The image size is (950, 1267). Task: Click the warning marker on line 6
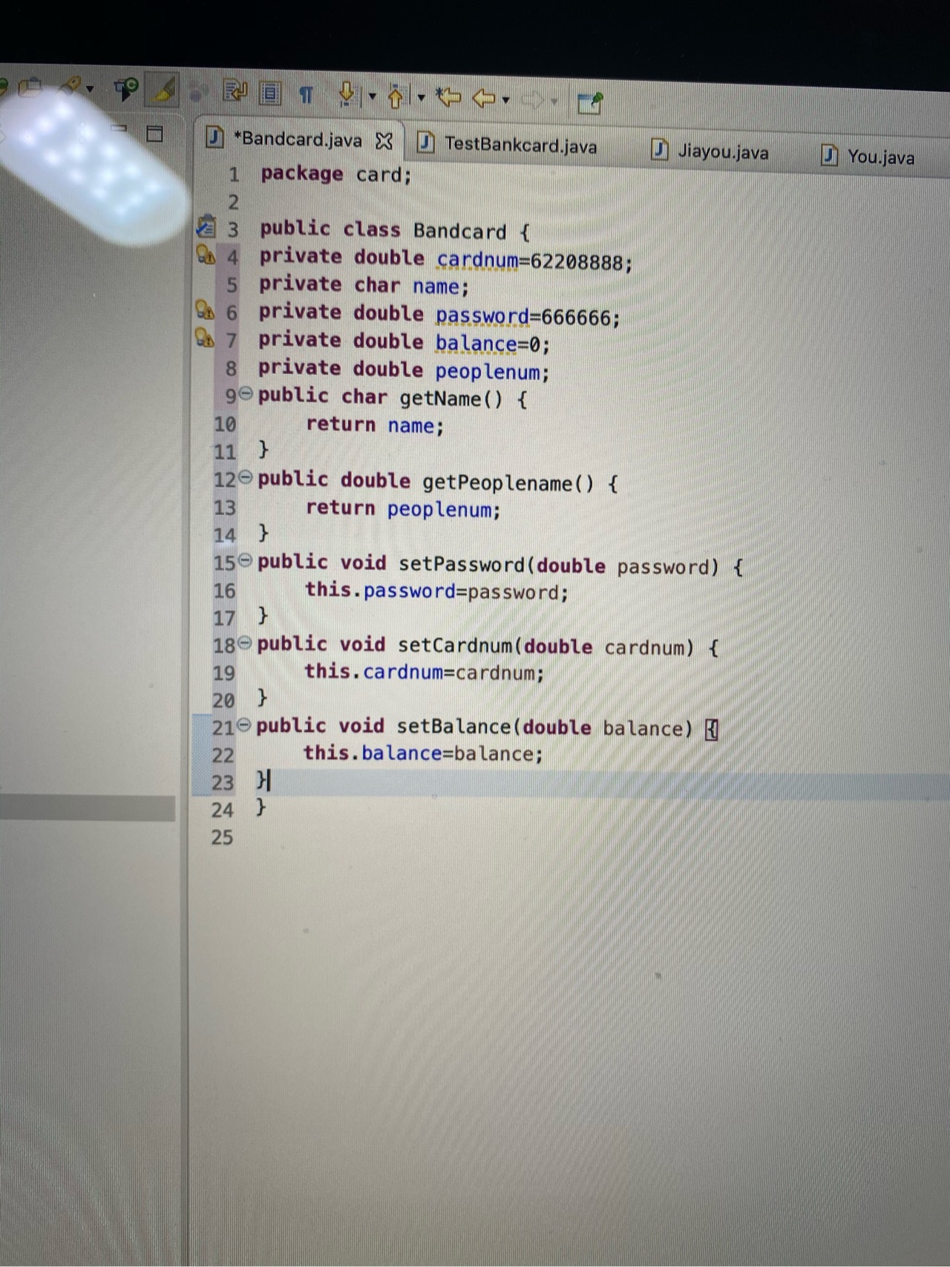(203, 310)
